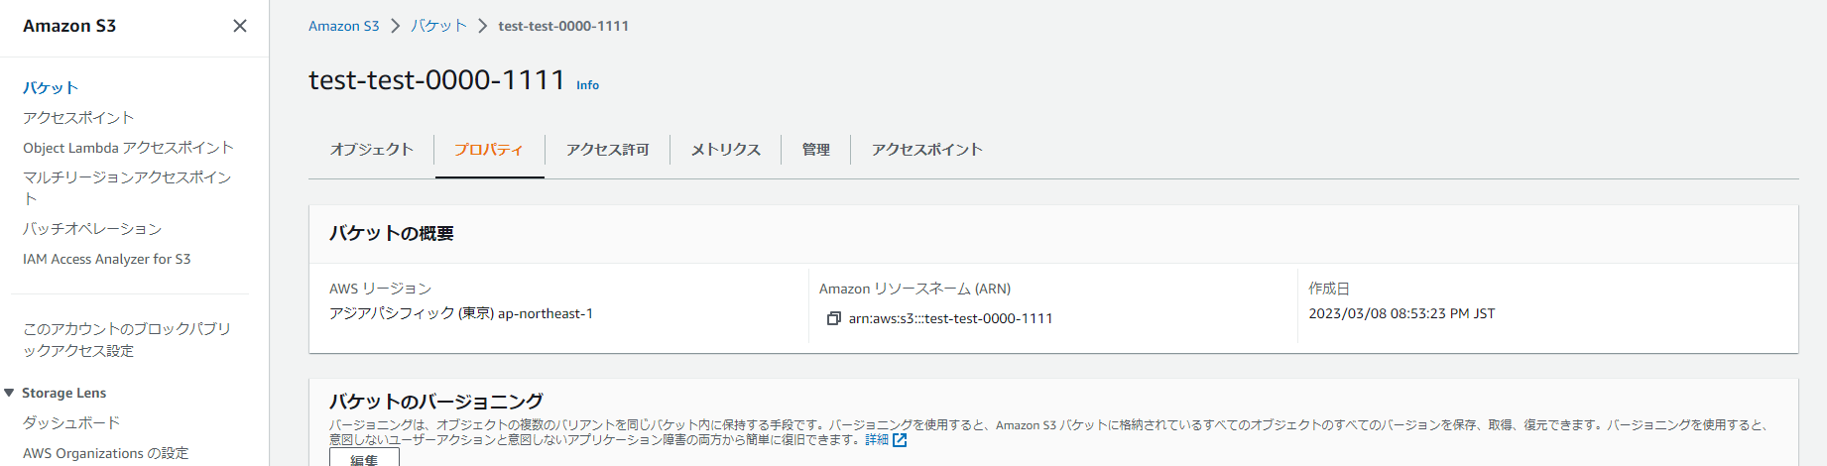Click the region value ap-northeast-1

pos(546,313)
